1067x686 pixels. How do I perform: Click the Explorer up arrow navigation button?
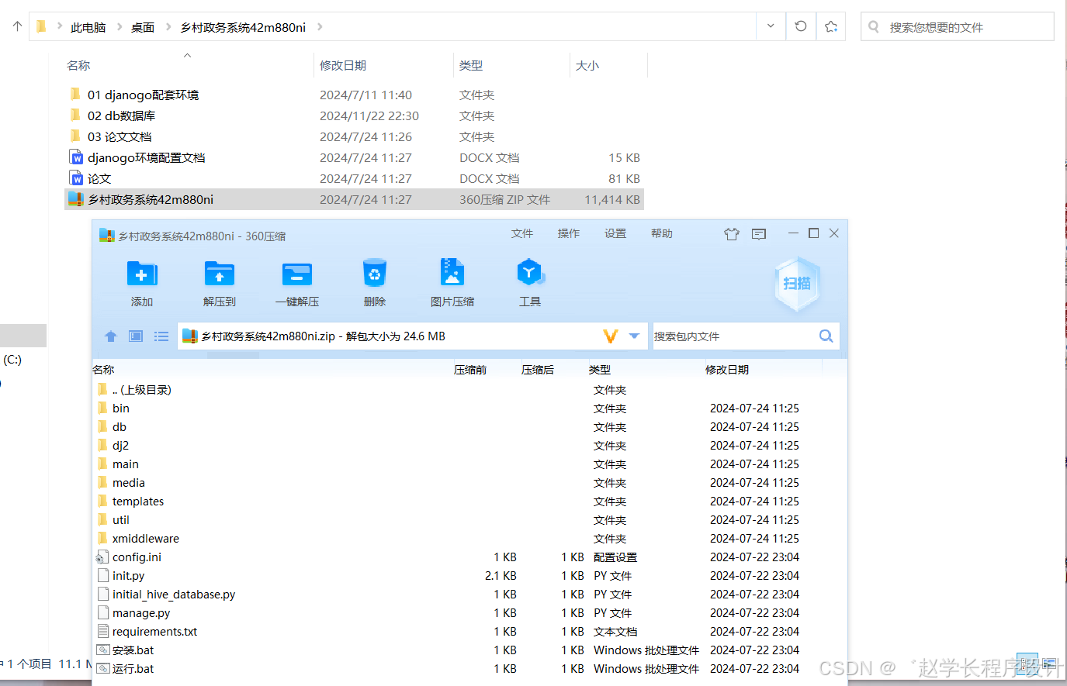pos(17,26)
